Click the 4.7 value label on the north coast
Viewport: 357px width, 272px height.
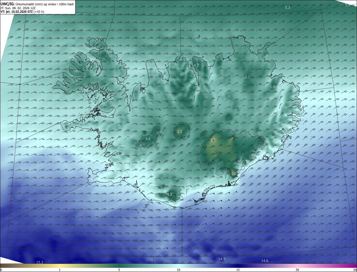tap(196, 66)
